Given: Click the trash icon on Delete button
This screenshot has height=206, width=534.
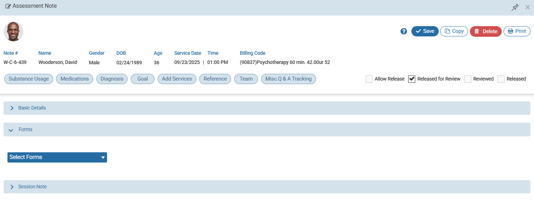Looking at the screenshot, I should [x=477, y=31].
